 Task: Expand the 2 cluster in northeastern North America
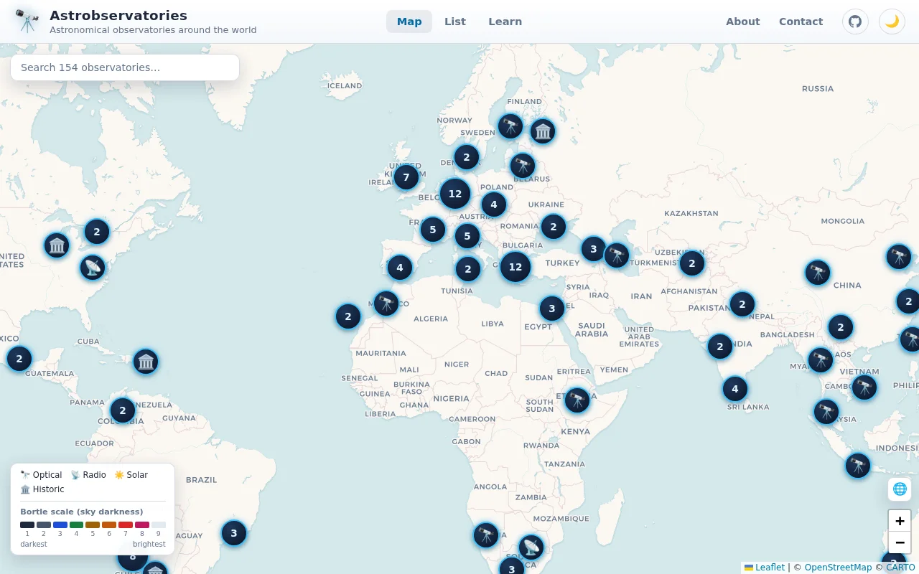[97, 232]
